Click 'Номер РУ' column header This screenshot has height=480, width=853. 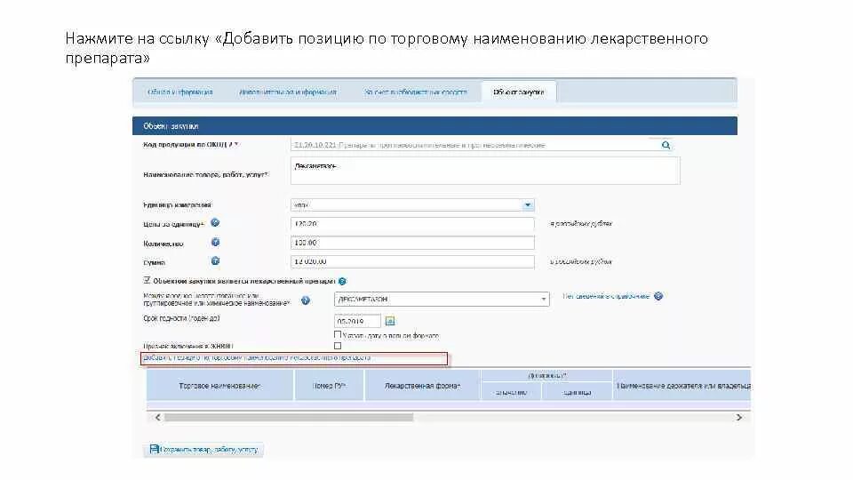(329, 385)
